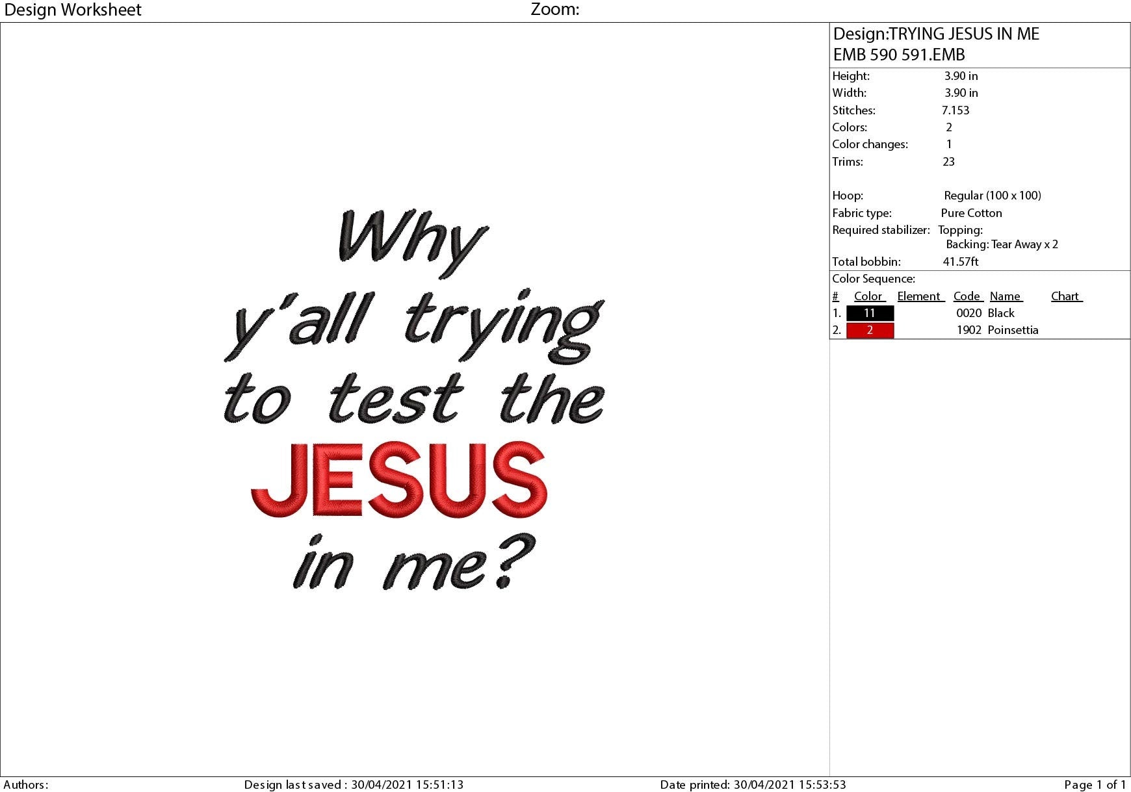Click the 'Name' column header
Image resolution: width=1131 pixels, height=792 pixels.
(x=1006, y=296)
